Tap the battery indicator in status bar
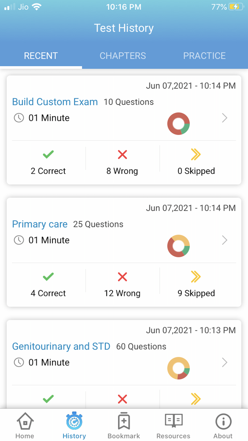Viewport: 248px width, 441px height. 236,6
